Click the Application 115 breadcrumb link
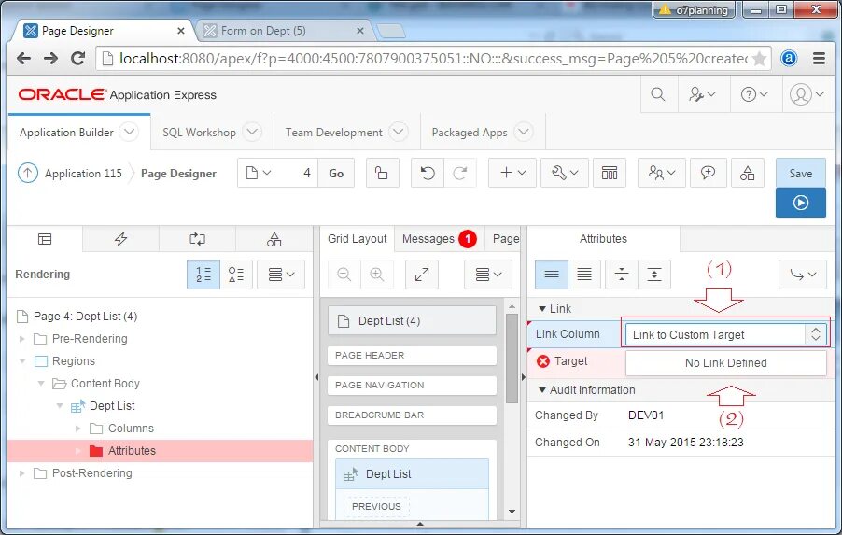The image size is (842, 535). tap(83, 174)
